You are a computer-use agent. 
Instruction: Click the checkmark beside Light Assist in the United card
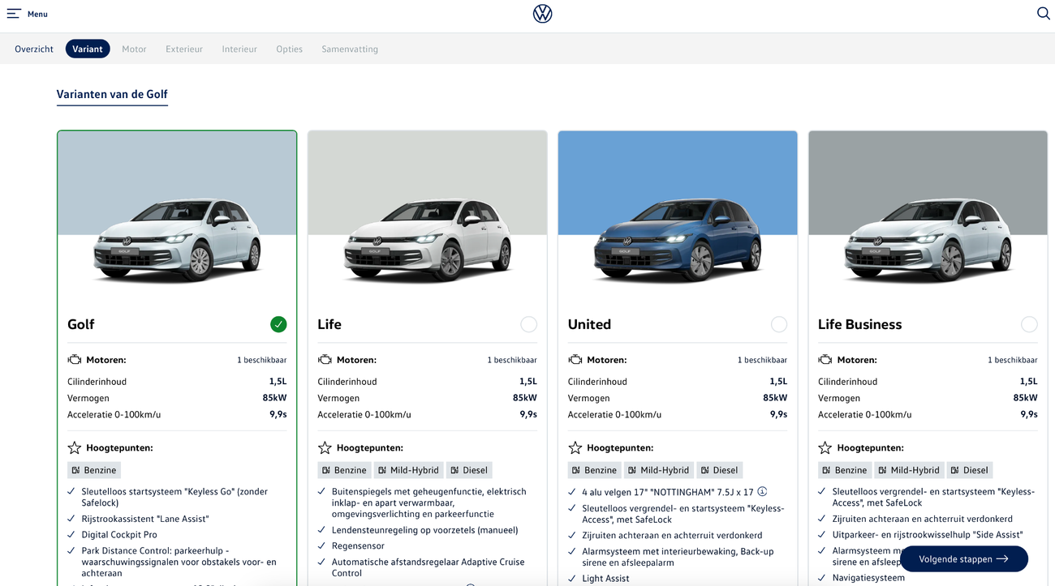tap(572, 578)
